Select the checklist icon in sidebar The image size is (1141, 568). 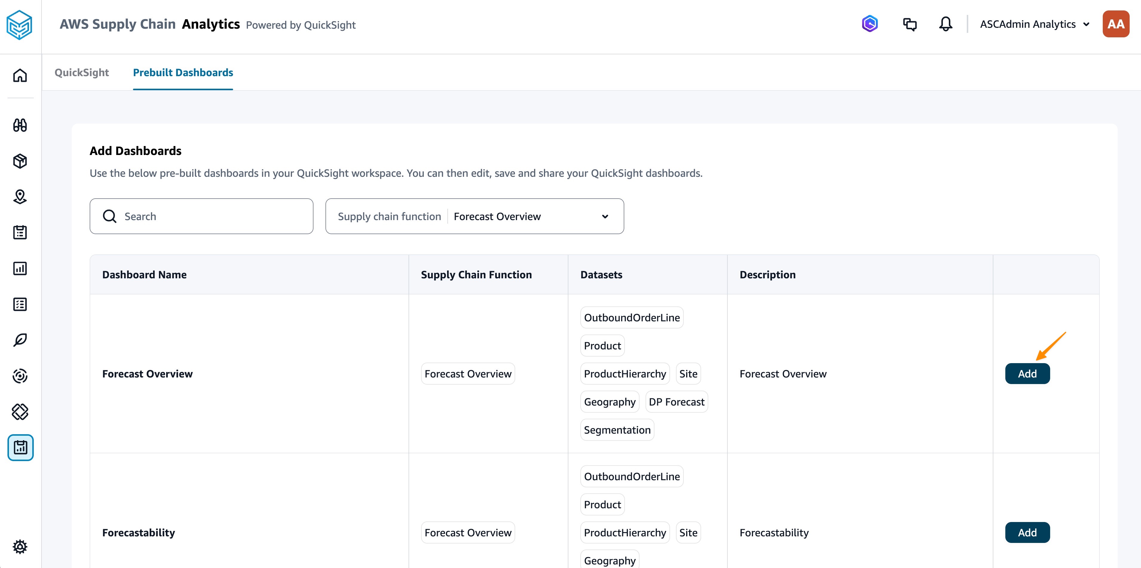click(20, 304)
